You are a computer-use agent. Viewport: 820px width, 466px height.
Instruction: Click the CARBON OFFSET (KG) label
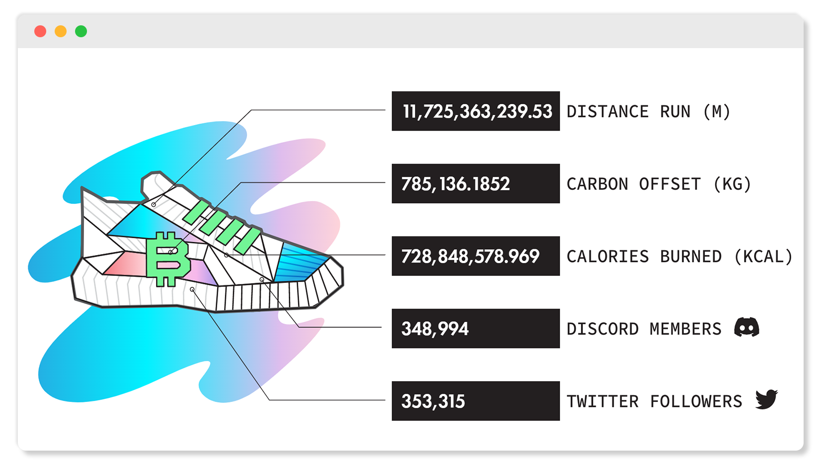(x=658, y=184)
